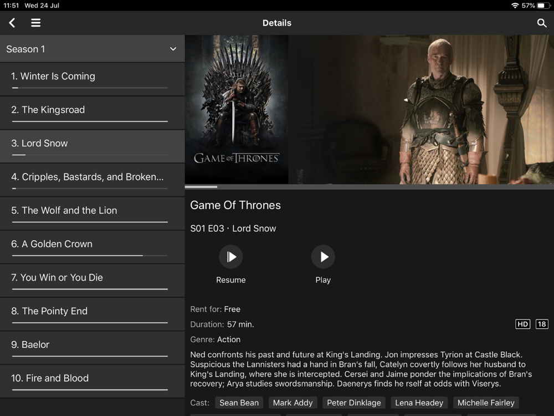
Task: Tap the Sean Bean cast tag
Action: point(239,403)
